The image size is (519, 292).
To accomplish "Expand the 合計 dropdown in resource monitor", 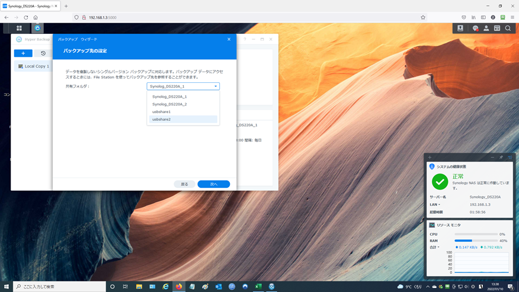I will point(438,248).
